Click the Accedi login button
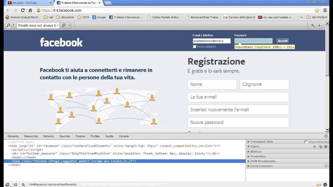 [283, 41]
